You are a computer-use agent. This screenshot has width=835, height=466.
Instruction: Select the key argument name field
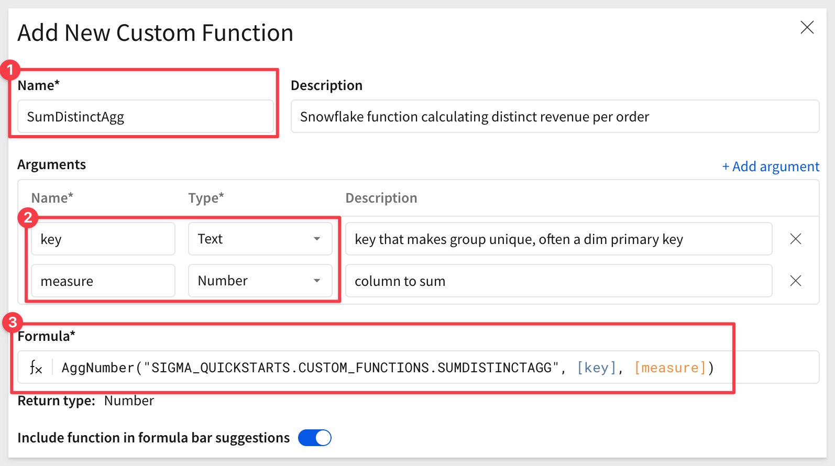(103, 239)
